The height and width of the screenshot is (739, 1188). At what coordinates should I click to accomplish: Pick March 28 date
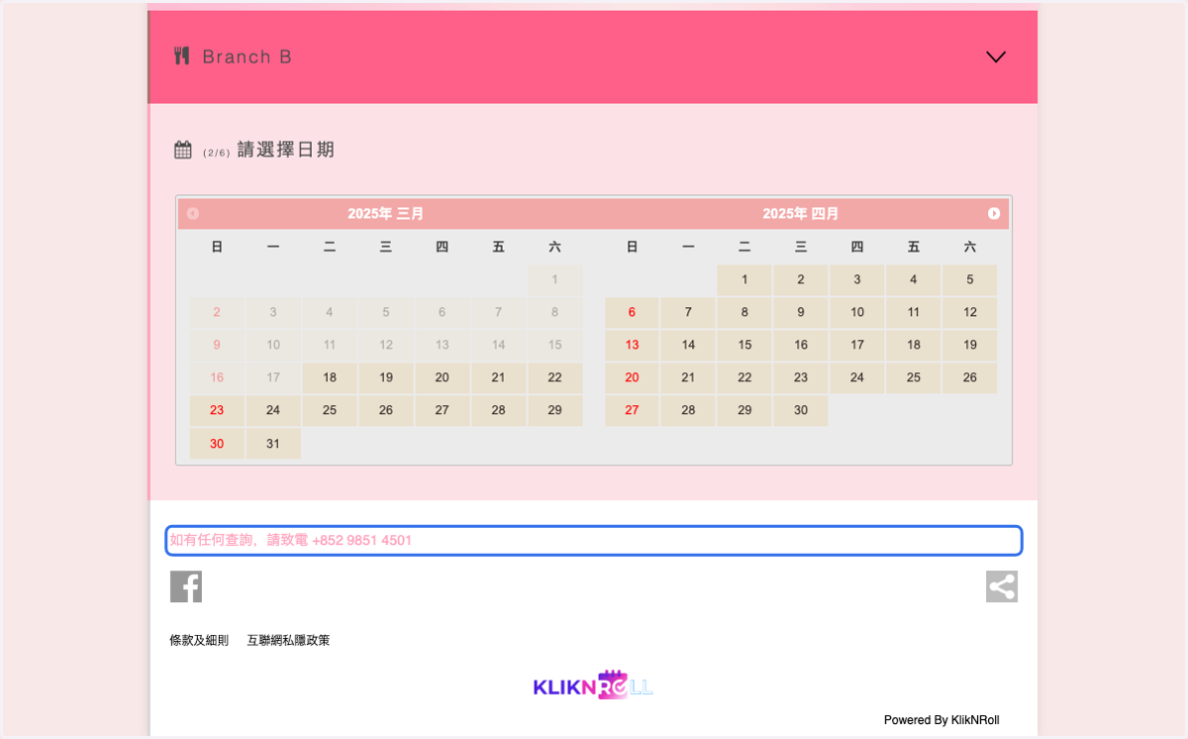[498, 410]
